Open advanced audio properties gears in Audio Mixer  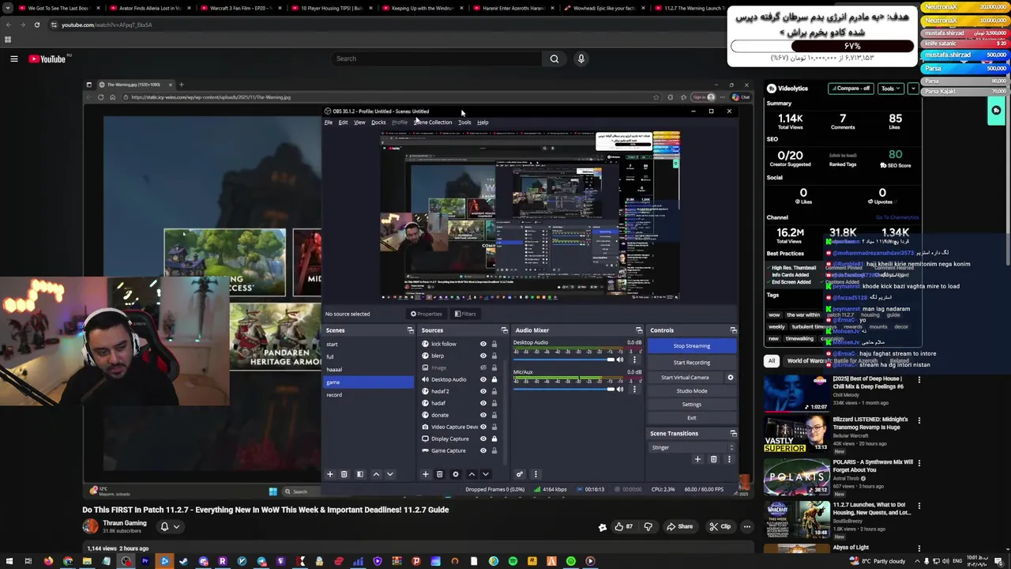point(519,474)
